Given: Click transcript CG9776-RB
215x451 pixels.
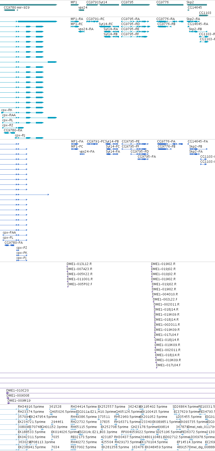Looking at the screenshot, I should point(166,24).
